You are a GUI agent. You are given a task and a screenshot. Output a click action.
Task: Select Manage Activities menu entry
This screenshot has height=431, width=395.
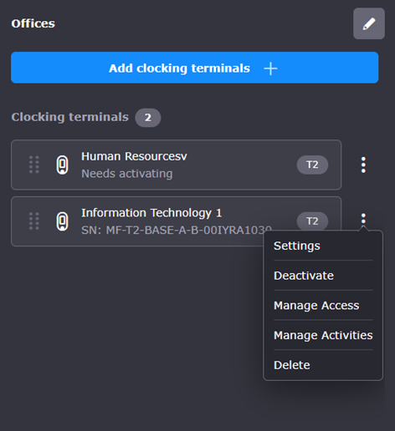pos(323,335)
